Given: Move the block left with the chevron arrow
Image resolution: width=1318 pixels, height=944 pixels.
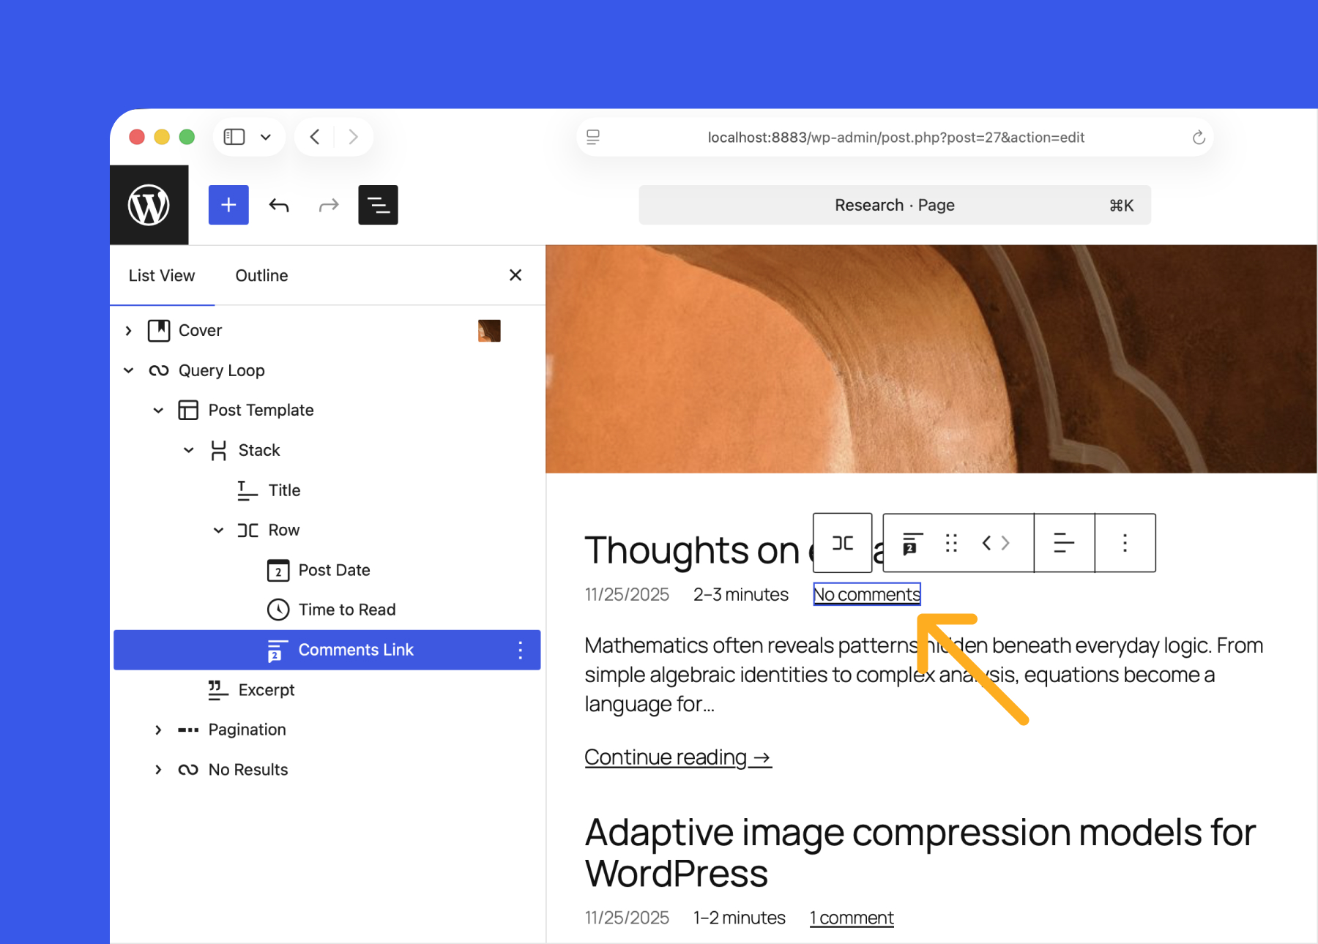Looking at the screenshot, I should point(986,542).
